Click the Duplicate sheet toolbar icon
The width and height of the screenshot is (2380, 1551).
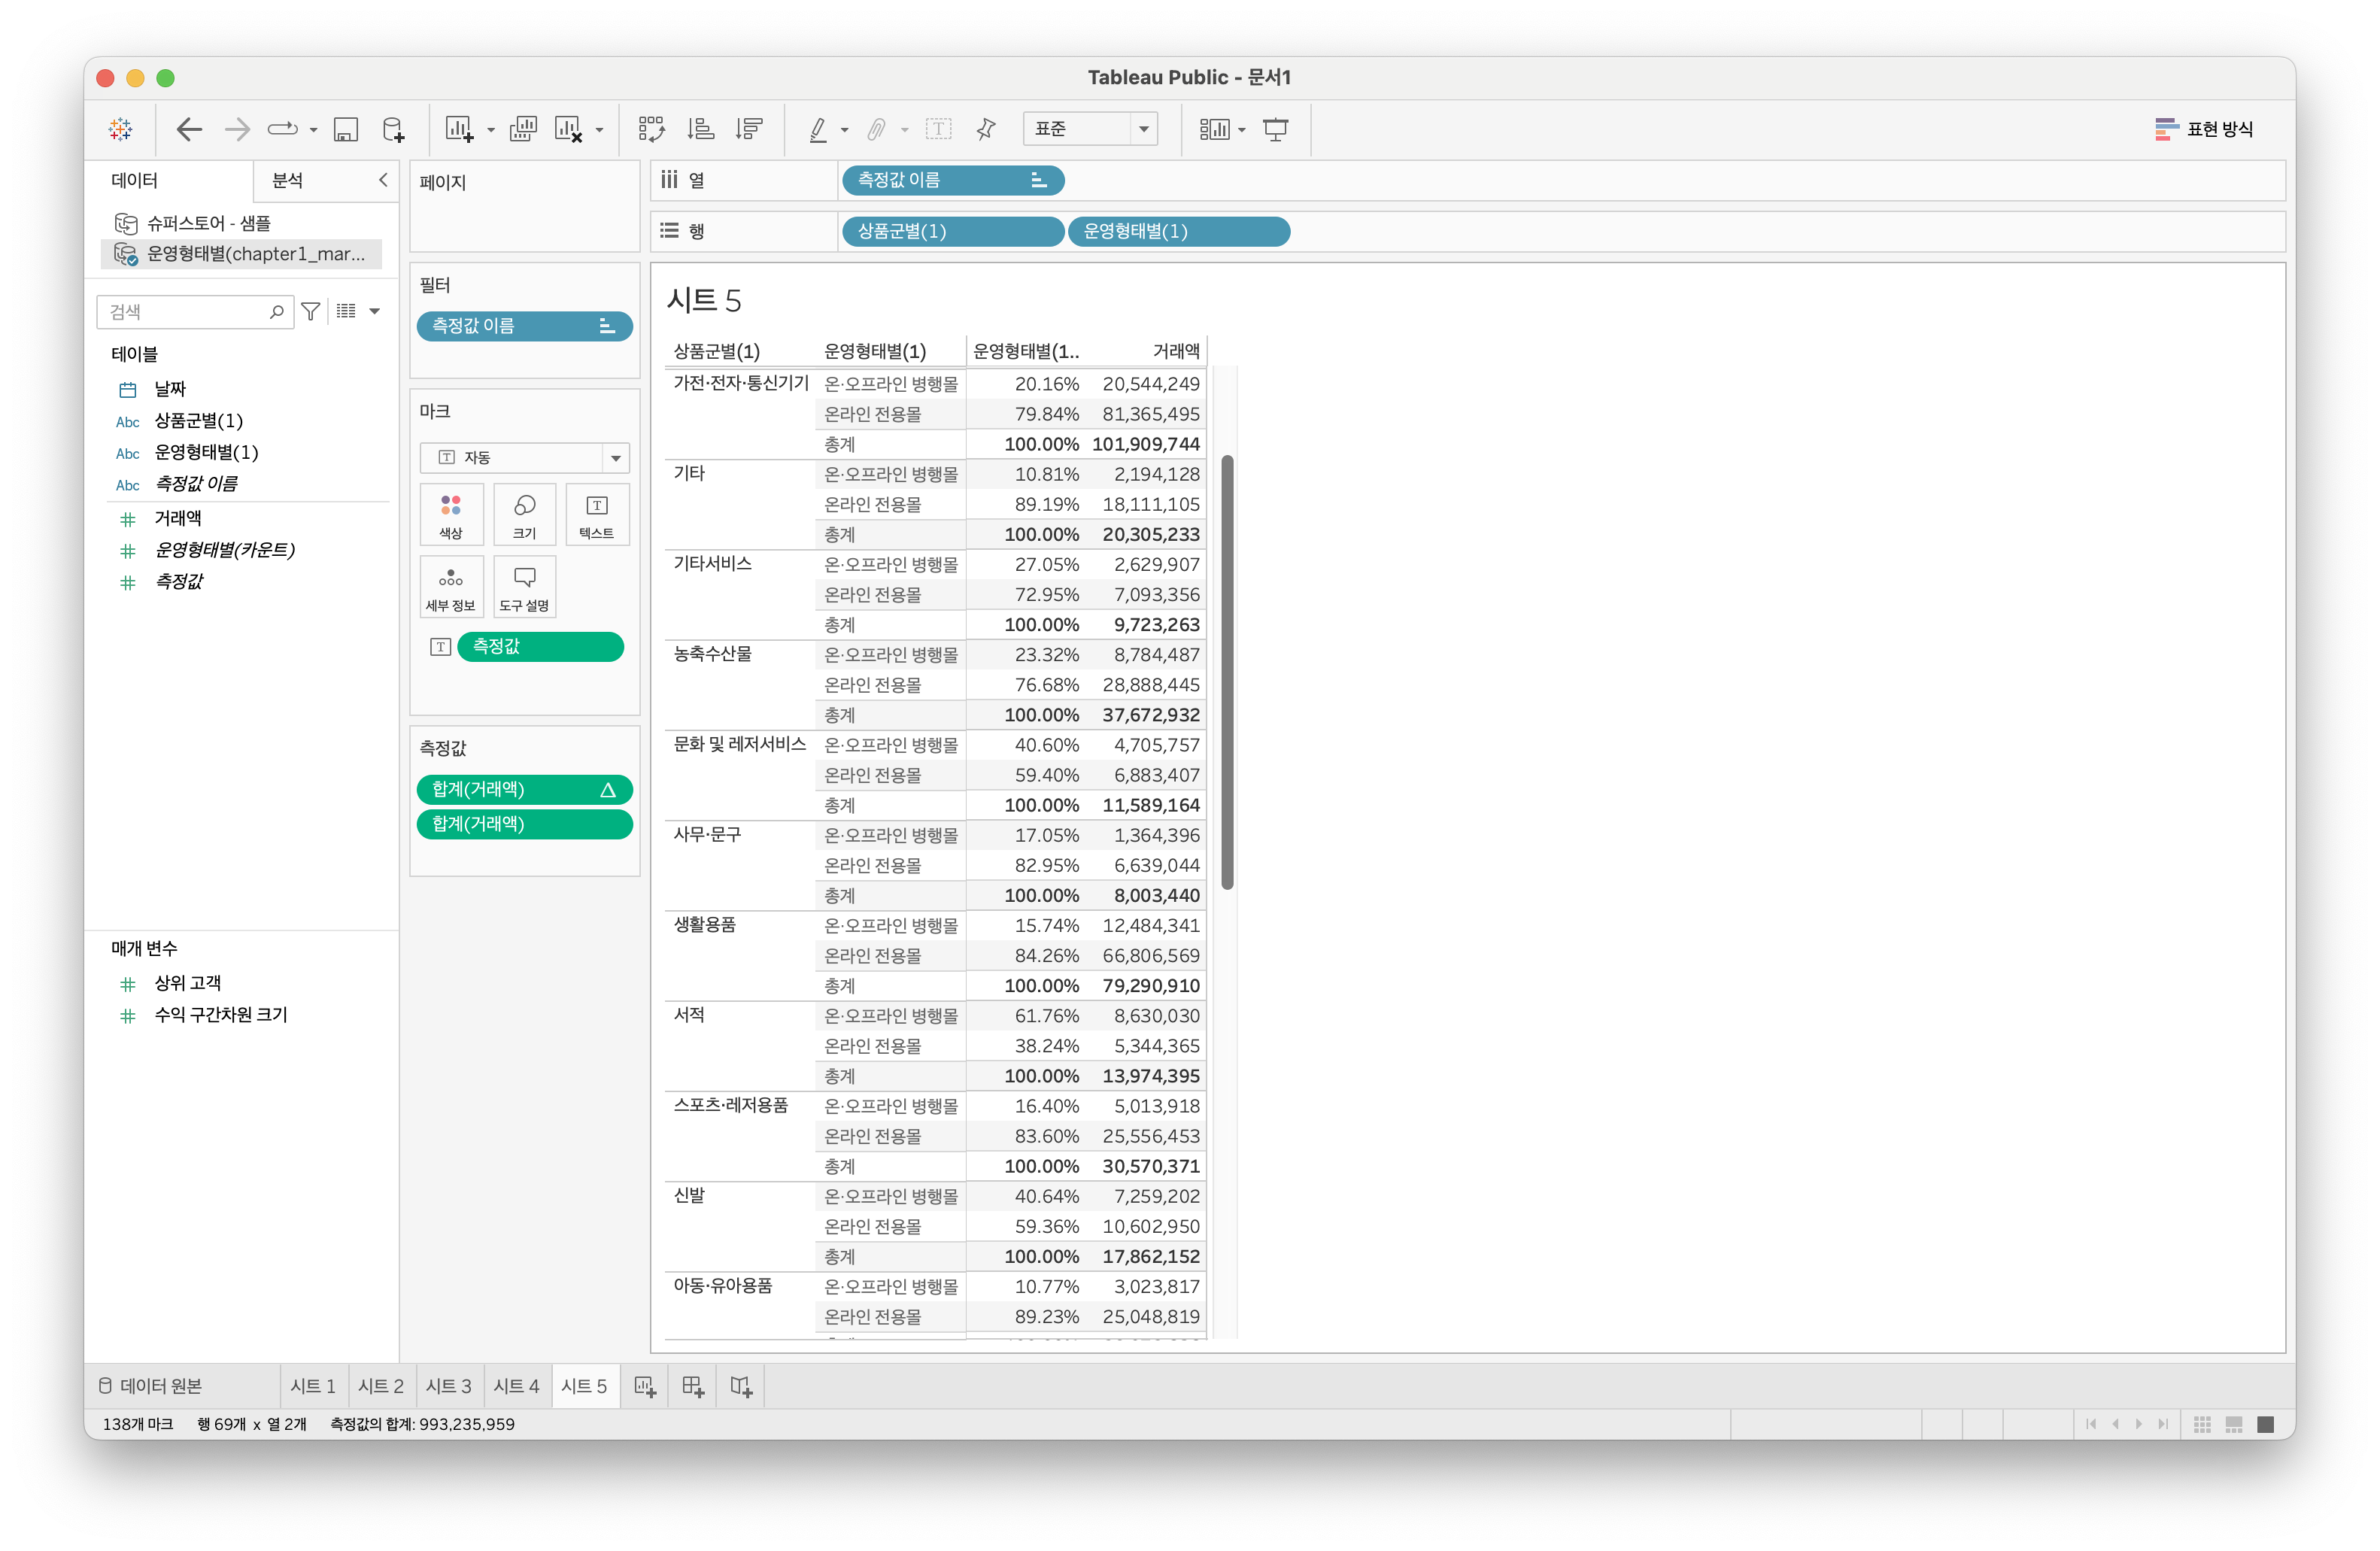[522, 129]
